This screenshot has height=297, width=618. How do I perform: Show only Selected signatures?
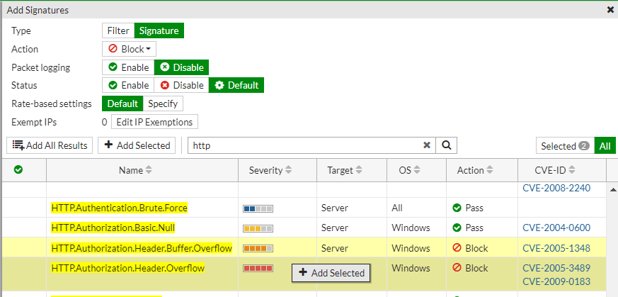564,146
